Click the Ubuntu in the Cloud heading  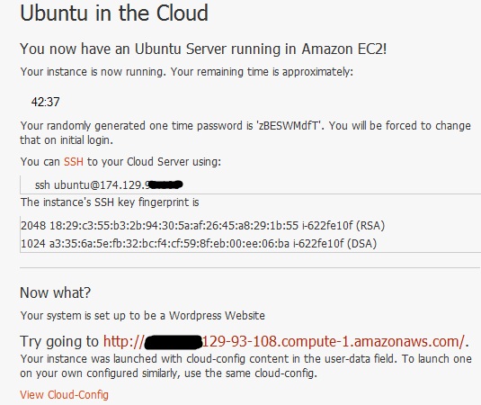pyautogui.click(x=114, y=13)
